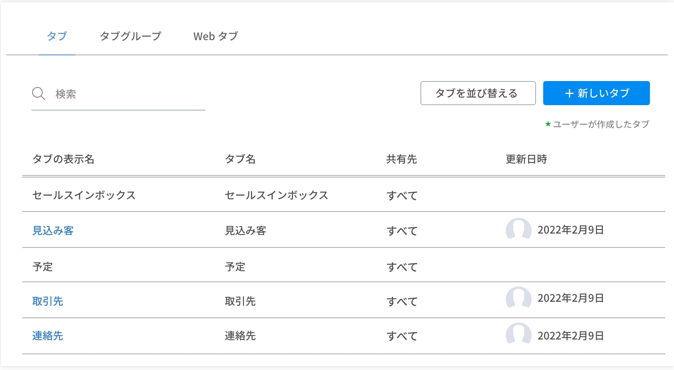The image size is (674, 370).
Task: Click the タブの表示名 column header
Action: pos(63,159)
